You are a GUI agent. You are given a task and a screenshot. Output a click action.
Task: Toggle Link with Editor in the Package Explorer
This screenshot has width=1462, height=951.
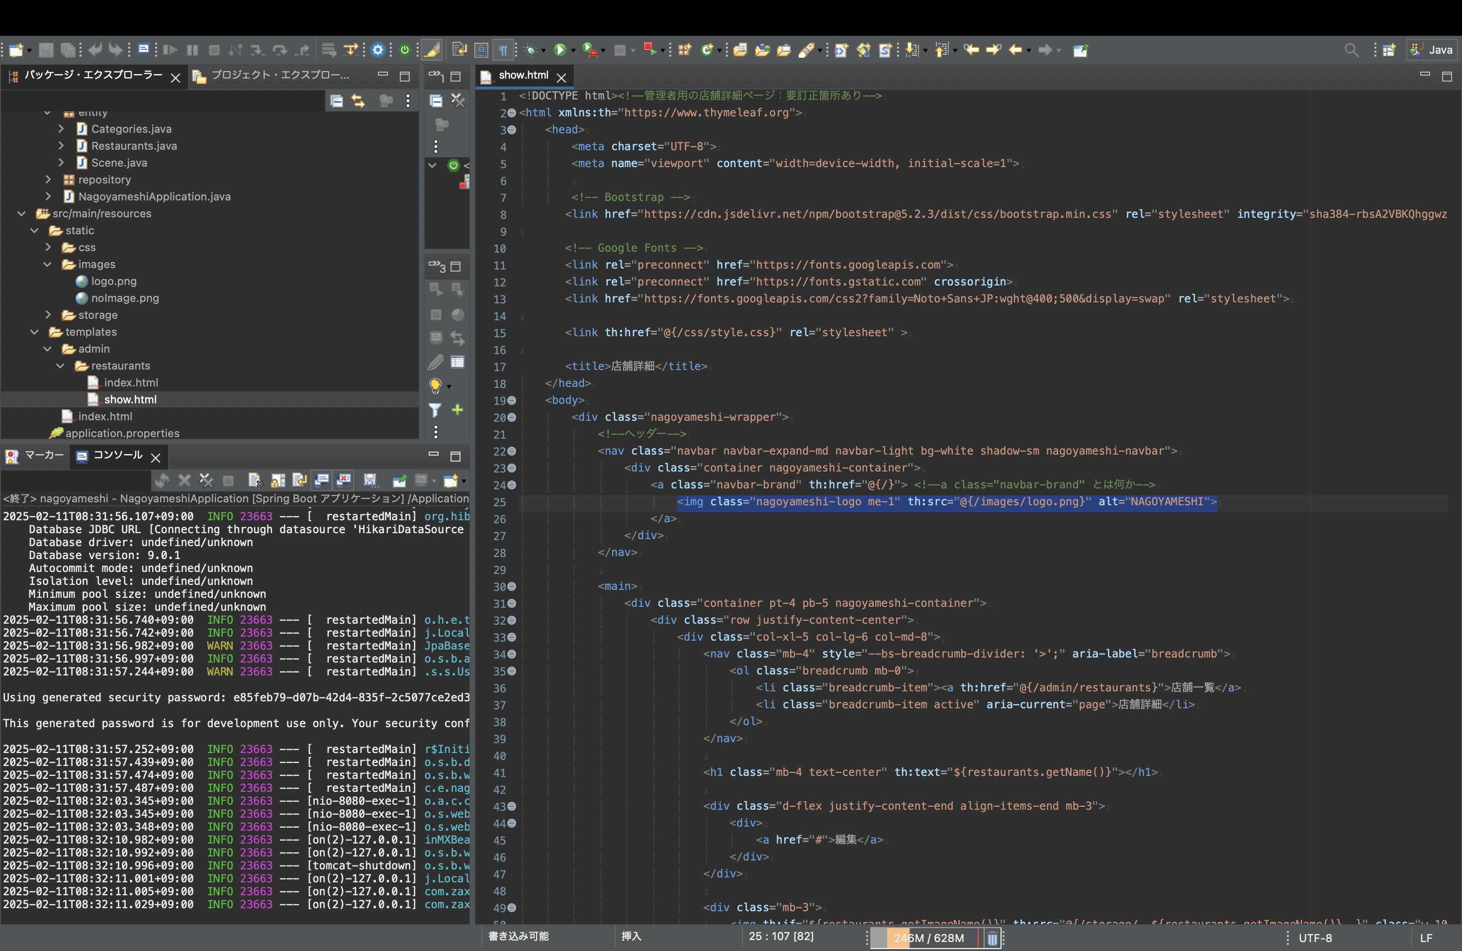coord(359,101)
